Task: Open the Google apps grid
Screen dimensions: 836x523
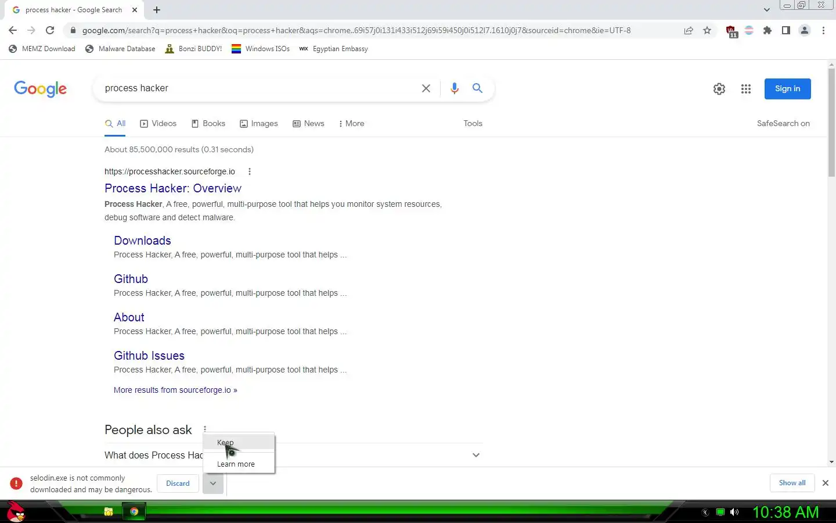Action: [746, 89]
